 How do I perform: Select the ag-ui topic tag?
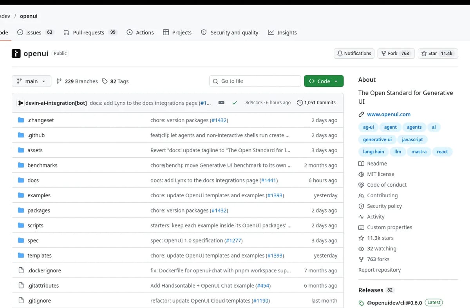pos(369,127)
